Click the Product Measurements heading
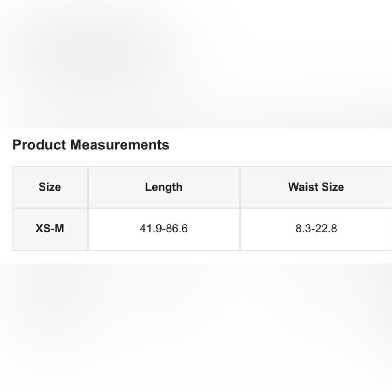392x392 pixels. point(91,145)
